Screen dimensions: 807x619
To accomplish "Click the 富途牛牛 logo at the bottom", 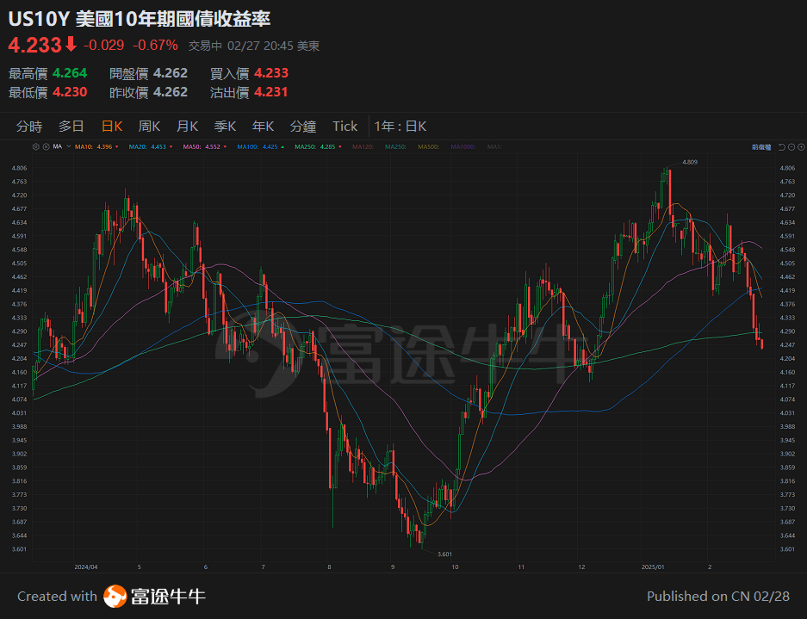I will coord(142,596).
